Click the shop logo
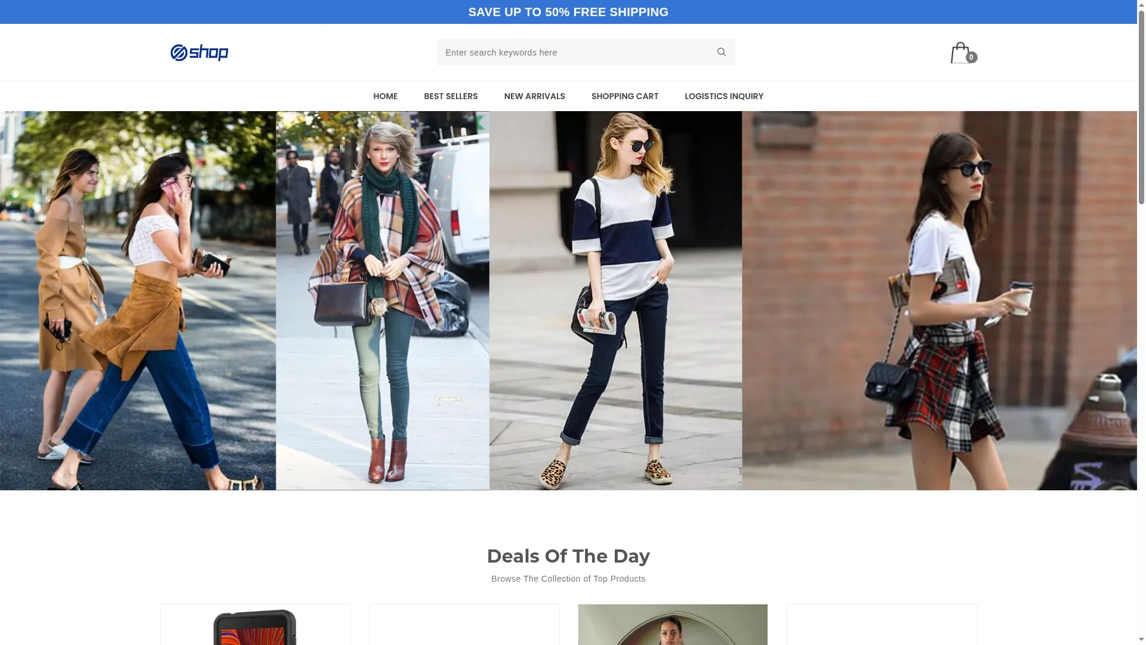The image size is (1146, 645). [x=199, y=53]
